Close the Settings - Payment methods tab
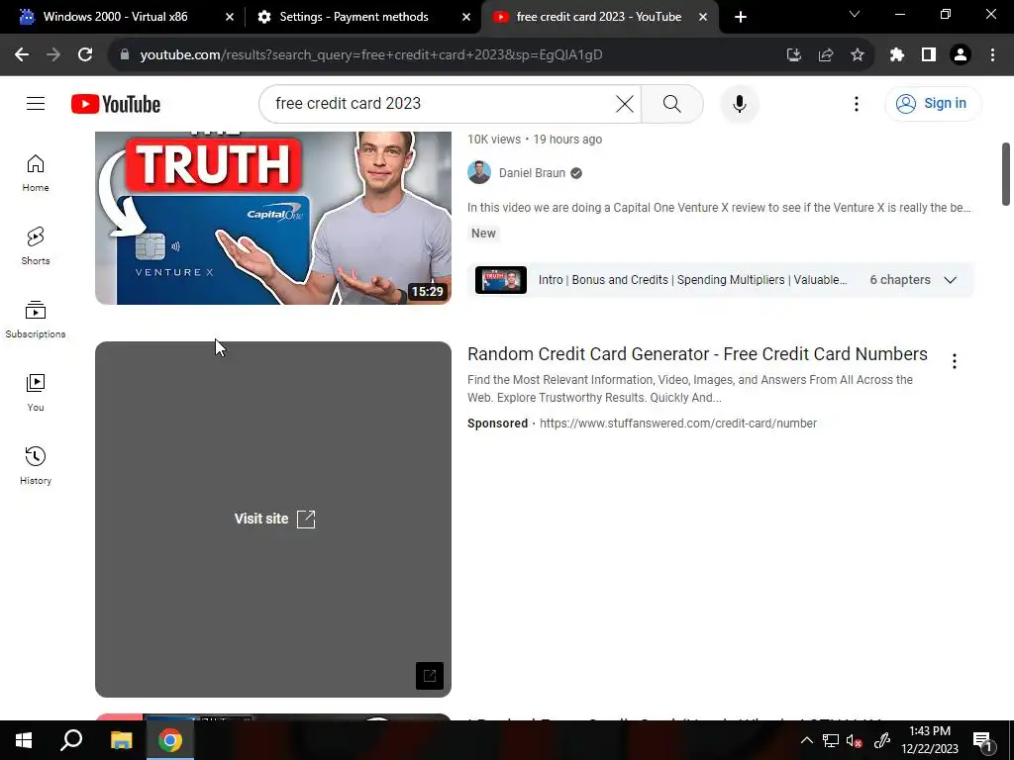 466,17
